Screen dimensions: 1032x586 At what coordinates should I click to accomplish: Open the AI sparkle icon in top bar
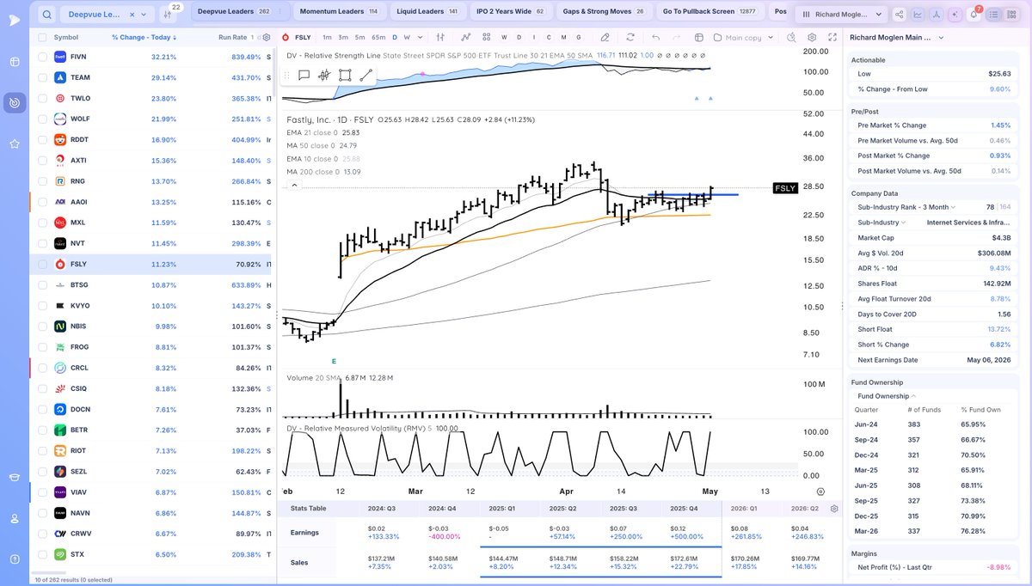click(x=955, y=15)
